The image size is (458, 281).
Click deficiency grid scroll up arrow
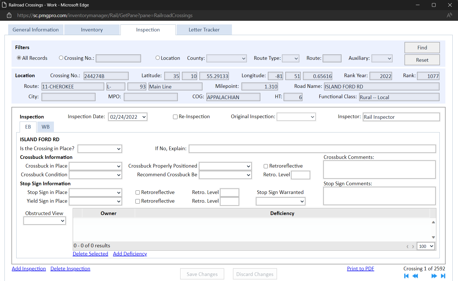tap(433, 222)
